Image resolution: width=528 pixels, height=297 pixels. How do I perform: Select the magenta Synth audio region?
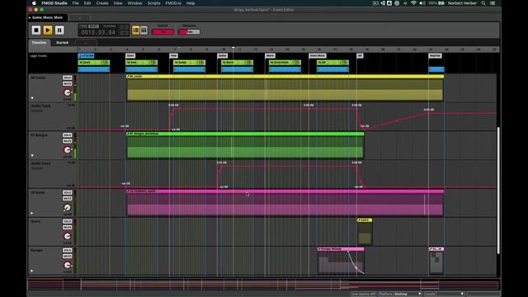(x=285, y=203)
